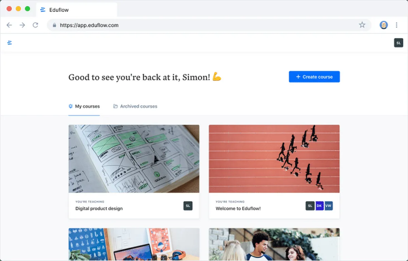Open the Digital product design course title
This screenshot has height=261, width=408.
[99, 208]
